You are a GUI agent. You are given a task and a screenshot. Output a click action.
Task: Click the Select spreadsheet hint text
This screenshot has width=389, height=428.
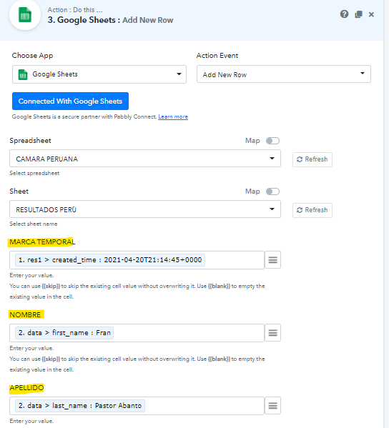34,174
